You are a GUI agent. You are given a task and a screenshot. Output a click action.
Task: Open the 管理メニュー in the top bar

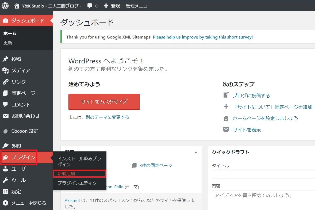[139, 6]
